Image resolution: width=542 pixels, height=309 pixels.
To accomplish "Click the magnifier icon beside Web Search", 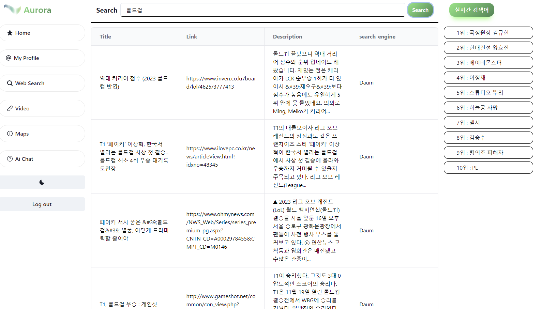I will pos(10,83).
